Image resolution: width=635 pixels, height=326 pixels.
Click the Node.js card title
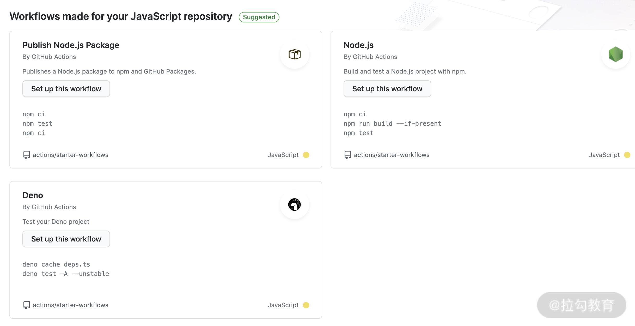pyautogui.click(x=358, y=45)
